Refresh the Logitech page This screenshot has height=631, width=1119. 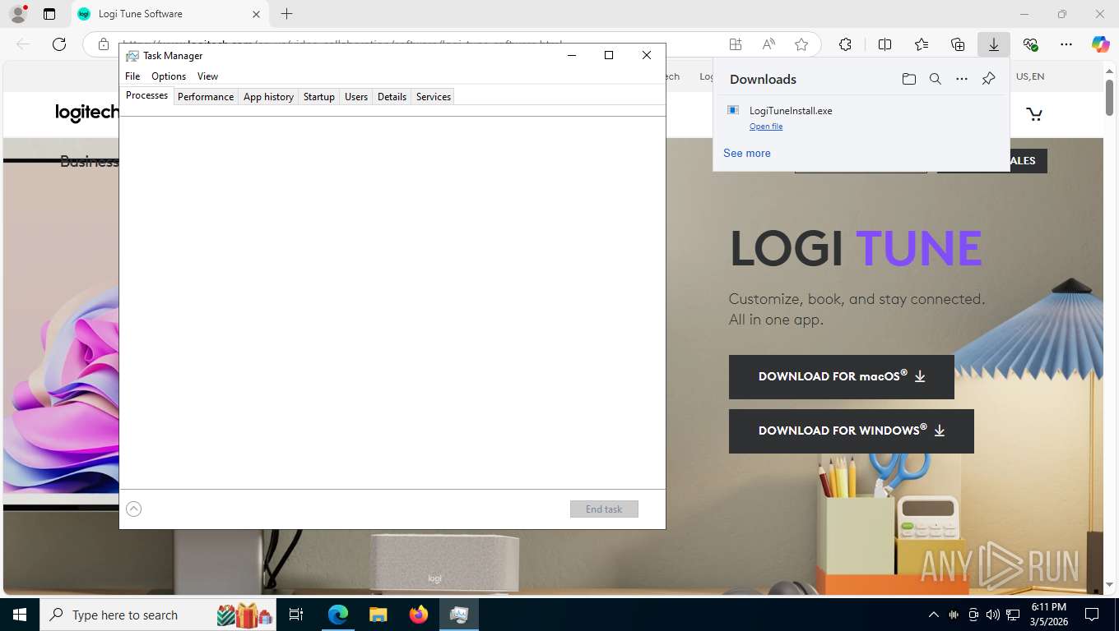59,44
